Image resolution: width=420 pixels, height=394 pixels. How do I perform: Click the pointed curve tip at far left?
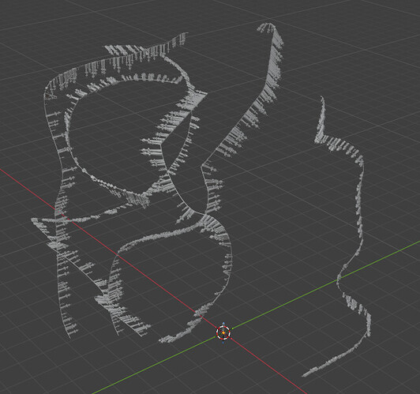click(33, 220)
